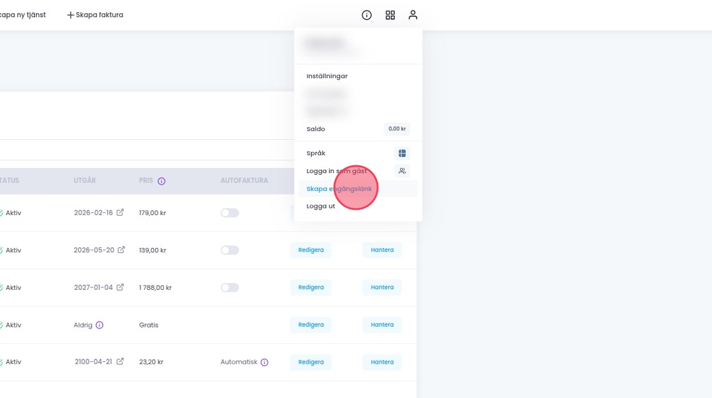Toggle autofaktura for the 179,00 kr service
Image resolution: width=712 pixels, height=398 pixels.
tap(229, 213)
